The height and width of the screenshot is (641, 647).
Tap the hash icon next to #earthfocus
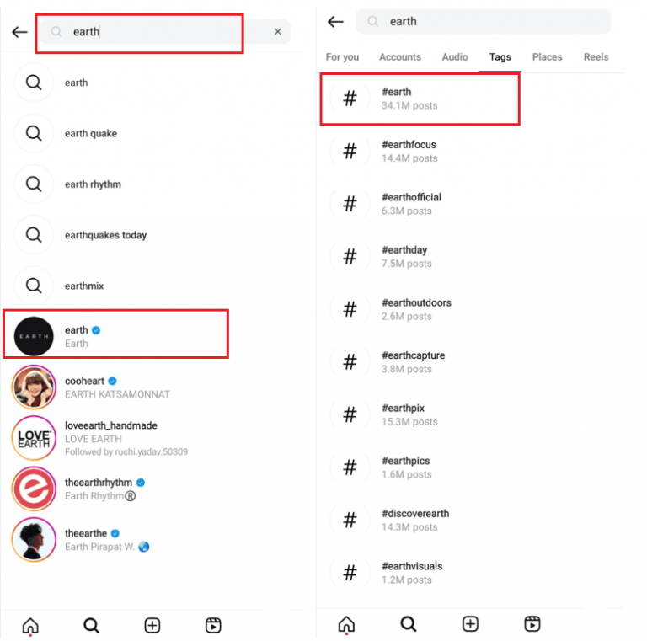(x=350, y=152)
